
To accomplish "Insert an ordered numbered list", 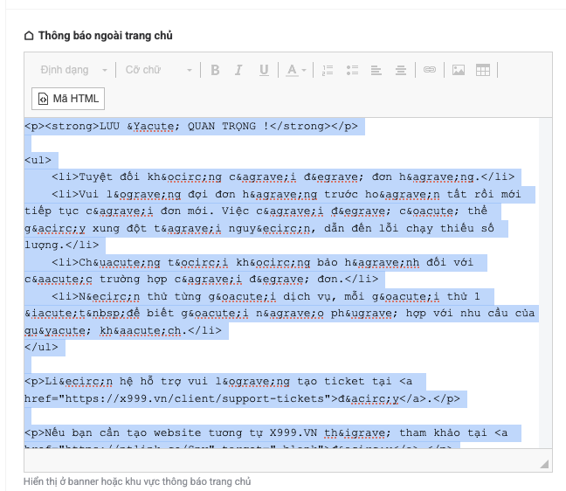I will [328, 70].
